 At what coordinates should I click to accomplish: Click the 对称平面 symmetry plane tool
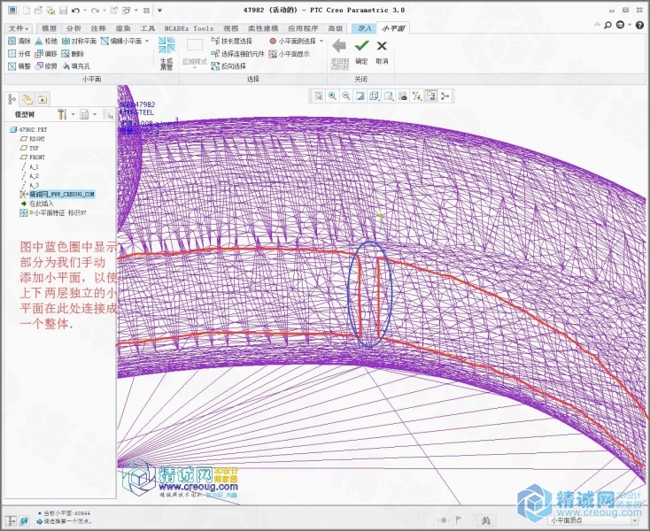[79, 41]
